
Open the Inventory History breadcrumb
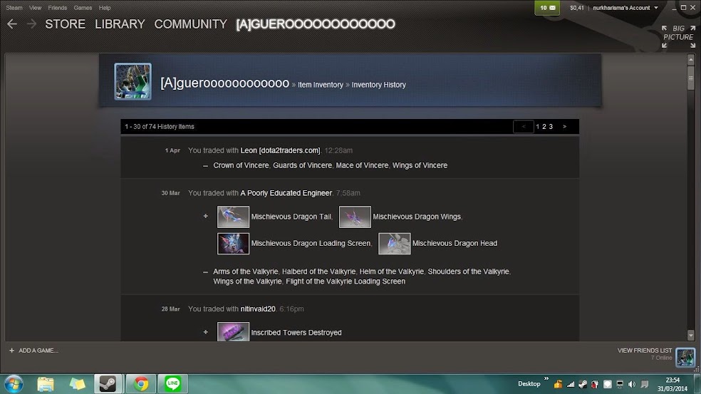379,85
